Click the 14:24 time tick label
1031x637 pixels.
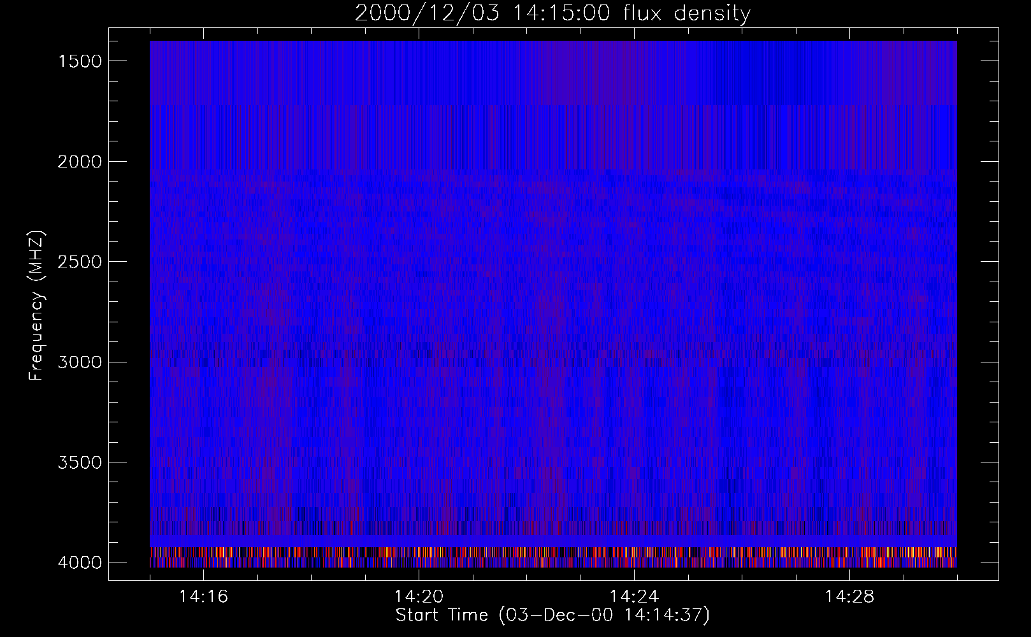634,597
